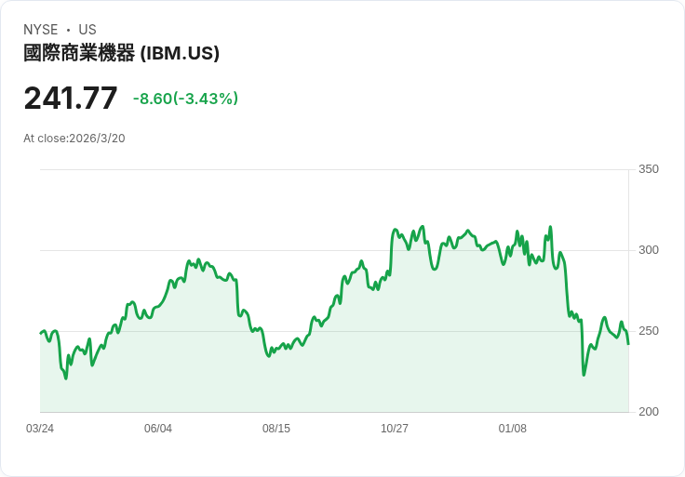The height and width of the screenshot is (477, 685).
Task: Click the 200 y-axis label
Action: (x=649, y=412)
